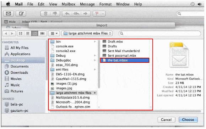The height and width of the screenshot is (129, 206).
Task: Open the View menu
Action: coord(53,4)
